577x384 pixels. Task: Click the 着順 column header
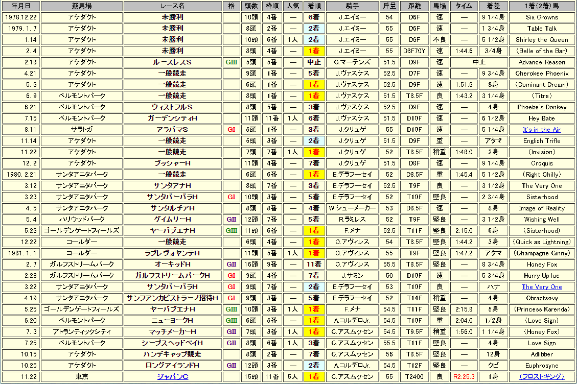pyautogui.click(x=314, y=6)
